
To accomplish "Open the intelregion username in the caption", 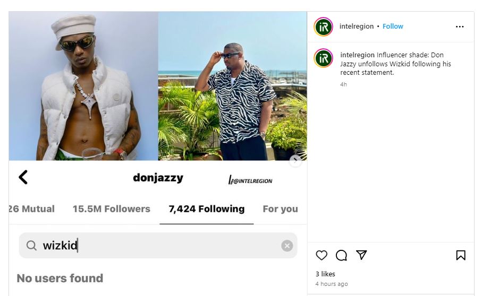I will coord(357,55).
